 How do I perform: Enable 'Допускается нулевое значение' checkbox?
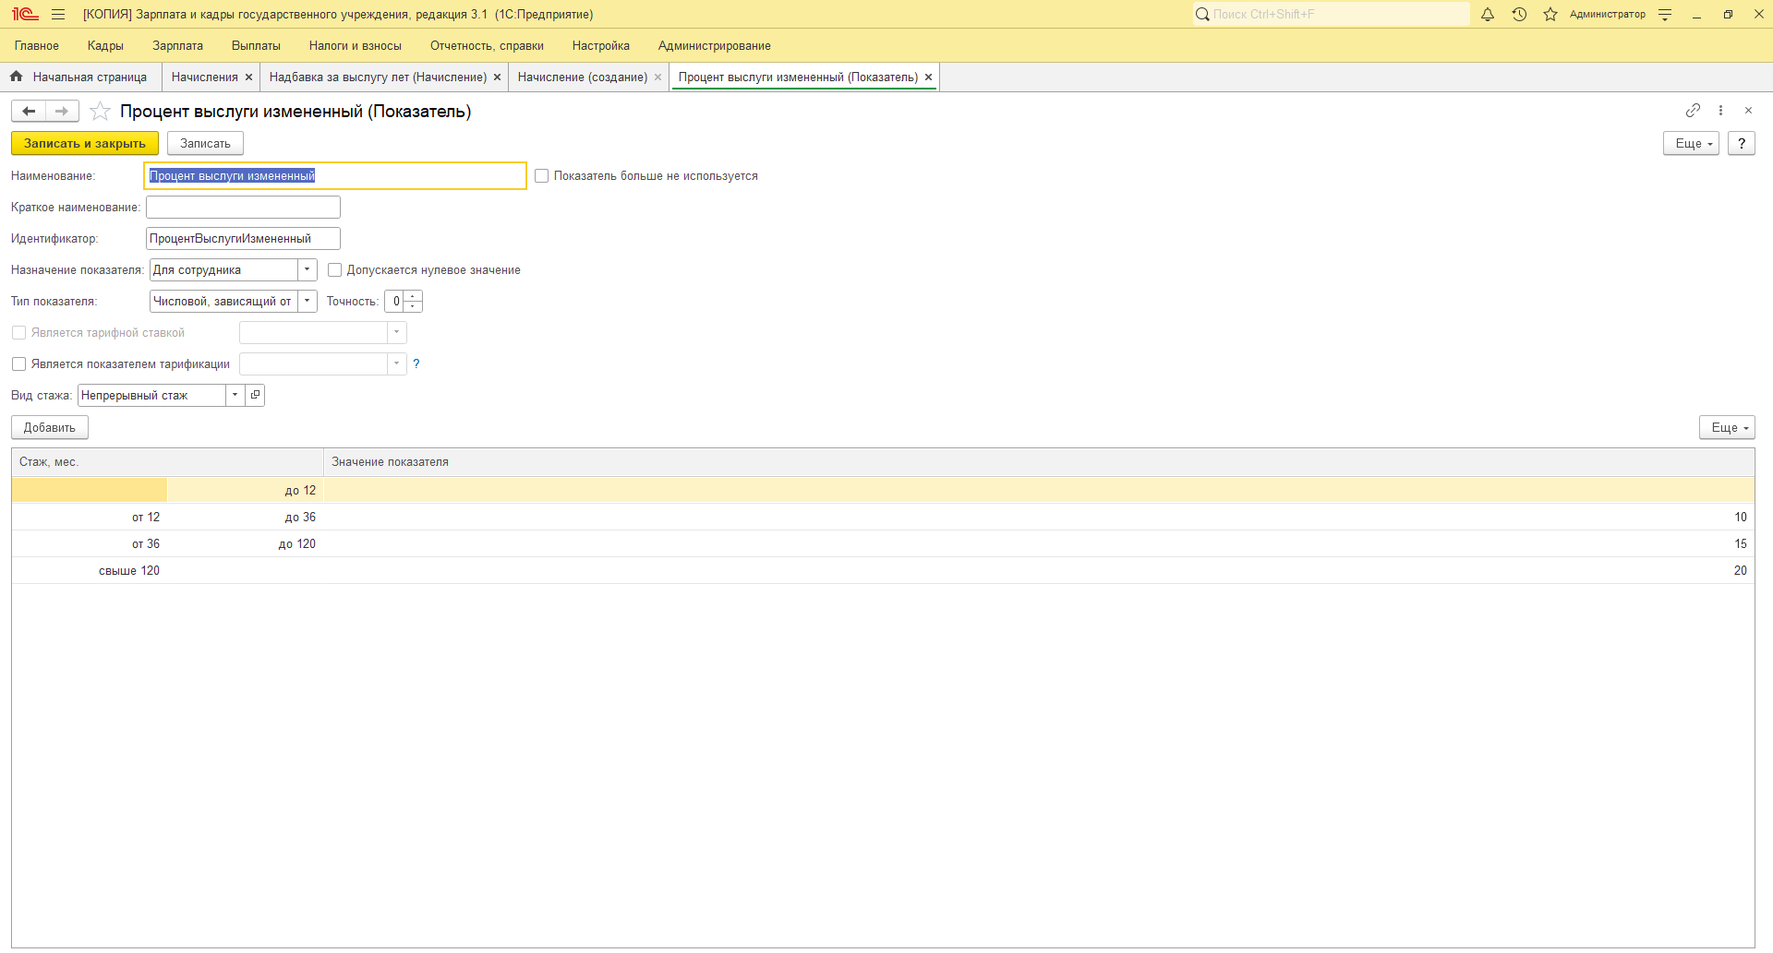(x=335, y=270)
